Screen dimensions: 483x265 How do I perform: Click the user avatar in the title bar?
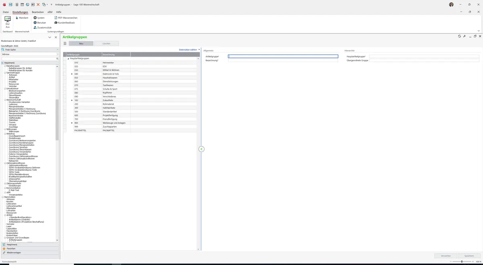(451, 4)
